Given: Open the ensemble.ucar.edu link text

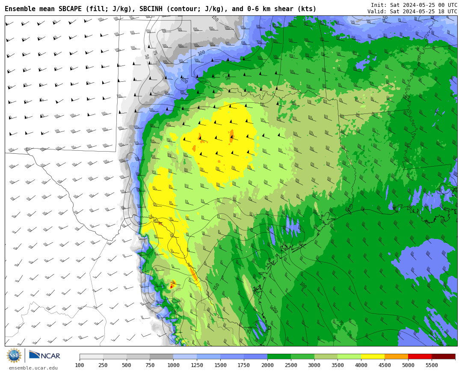Looking at the screenshot, I should point(33,368).
